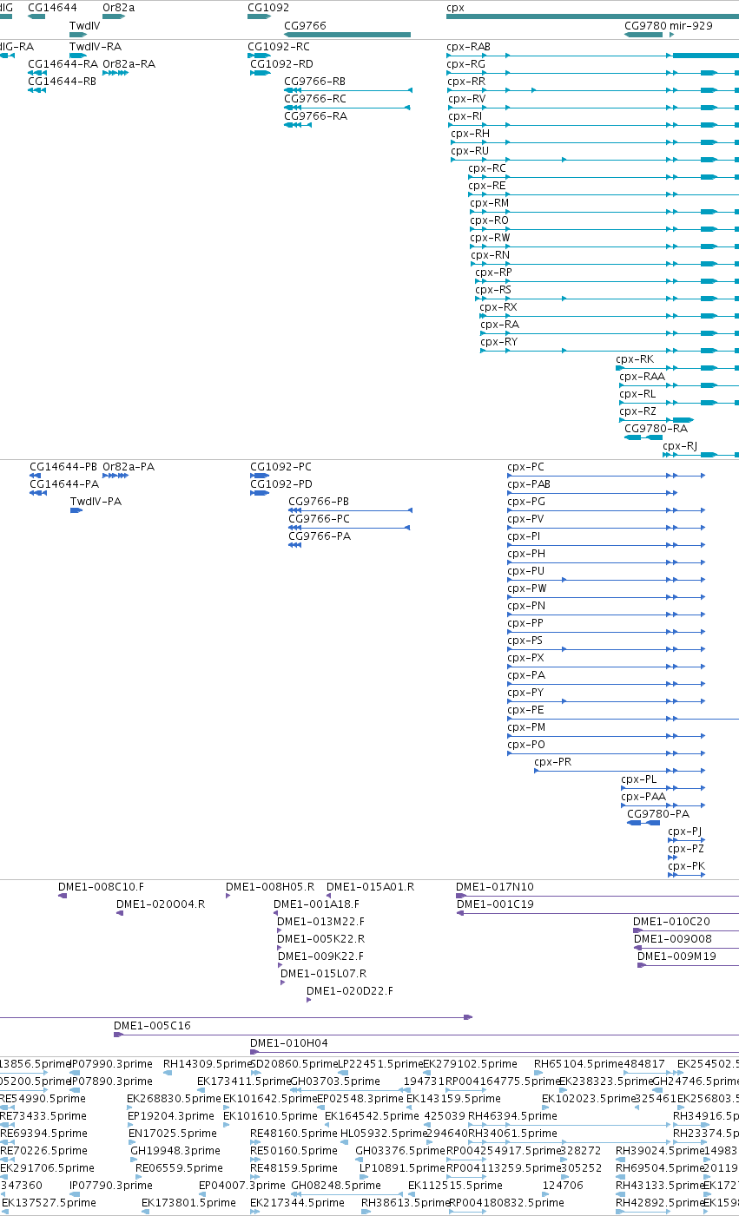Select clone DME1-020O04.R
Screen dimensions: 739x1216
pos(161,904)
